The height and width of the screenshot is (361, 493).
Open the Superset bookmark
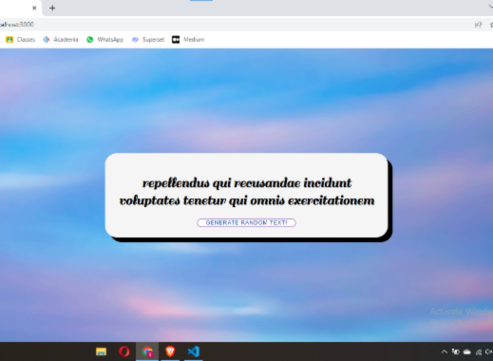pyautogui.click(x=148, y=40)
